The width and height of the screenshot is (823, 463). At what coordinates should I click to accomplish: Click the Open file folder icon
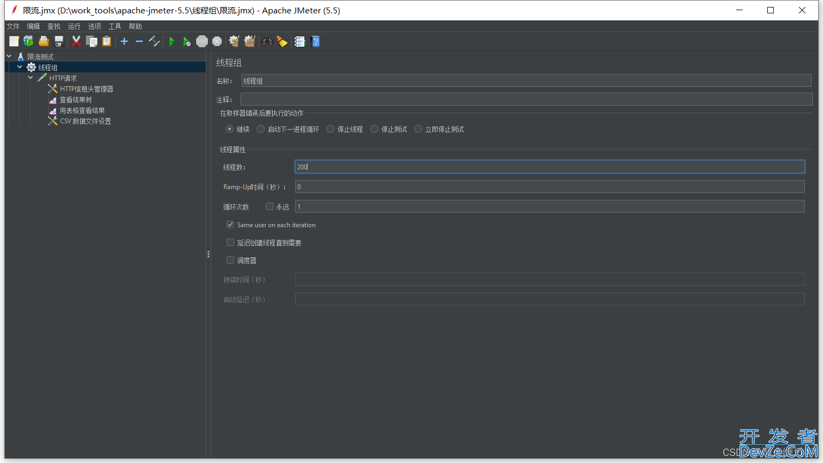coord(44,41)
